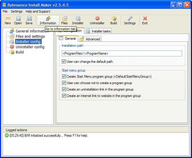This screenshot has height=158, width=192.
Task: Select Uninstaller config tree node
Action: [30, 47]
